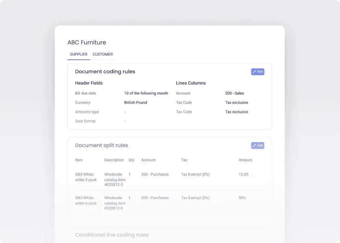This screenshot has height=243, width=340.
Task: Click the 'Tax exclusive' tax code value
Action: point(236,102)
